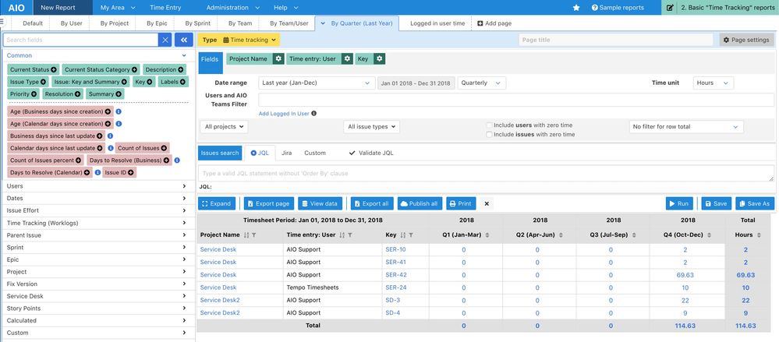The height and width of the screenshot is (342, 779).
Task: Click the Run button
Action: click(678, 203)
